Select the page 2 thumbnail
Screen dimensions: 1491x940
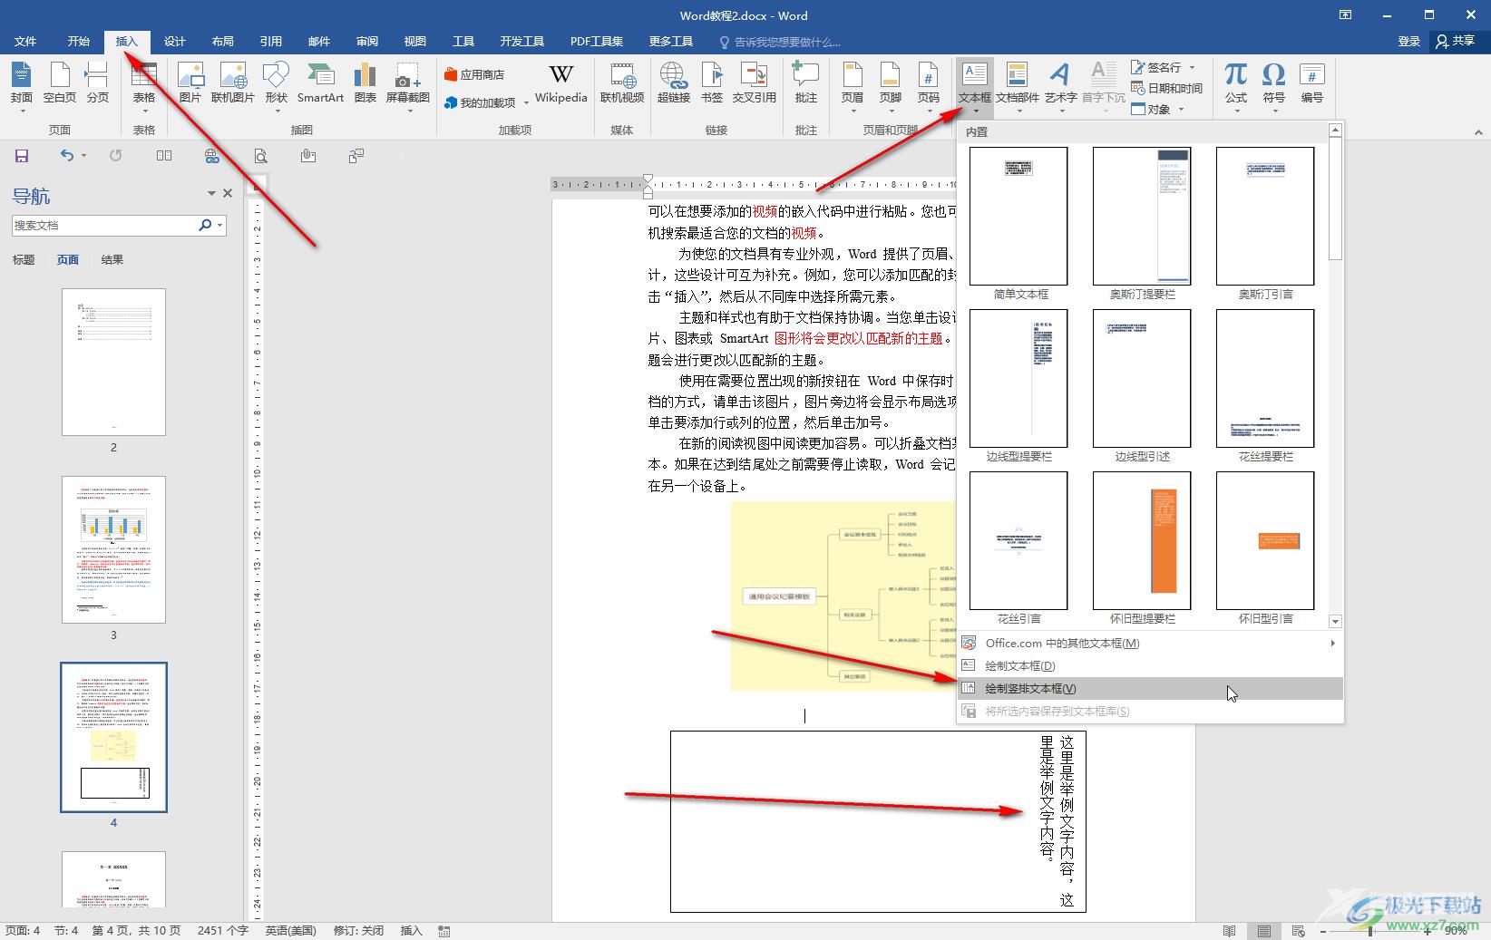[x=113, y=362]
